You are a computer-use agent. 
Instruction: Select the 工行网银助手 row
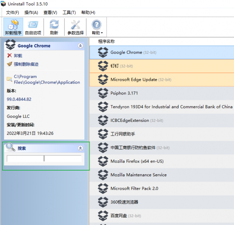click(162, 134)
